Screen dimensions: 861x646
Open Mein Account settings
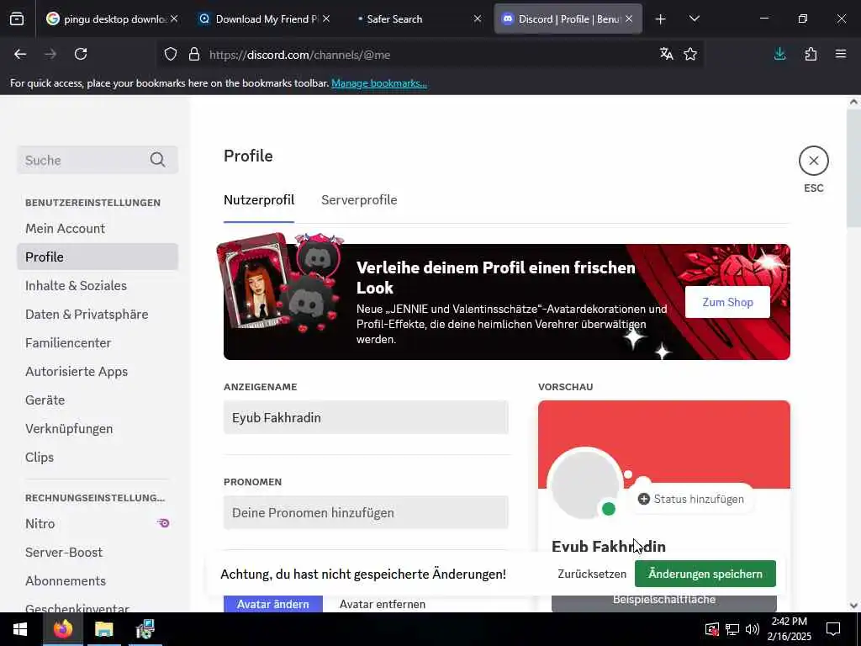click(x=98, y=229)
